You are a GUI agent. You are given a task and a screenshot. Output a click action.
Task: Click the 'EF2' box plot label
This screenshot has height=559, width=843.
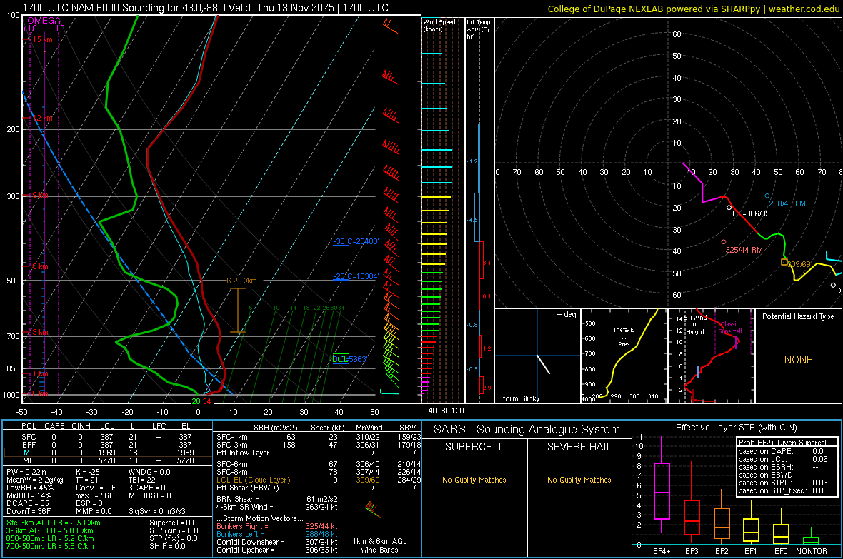[722, 551]
